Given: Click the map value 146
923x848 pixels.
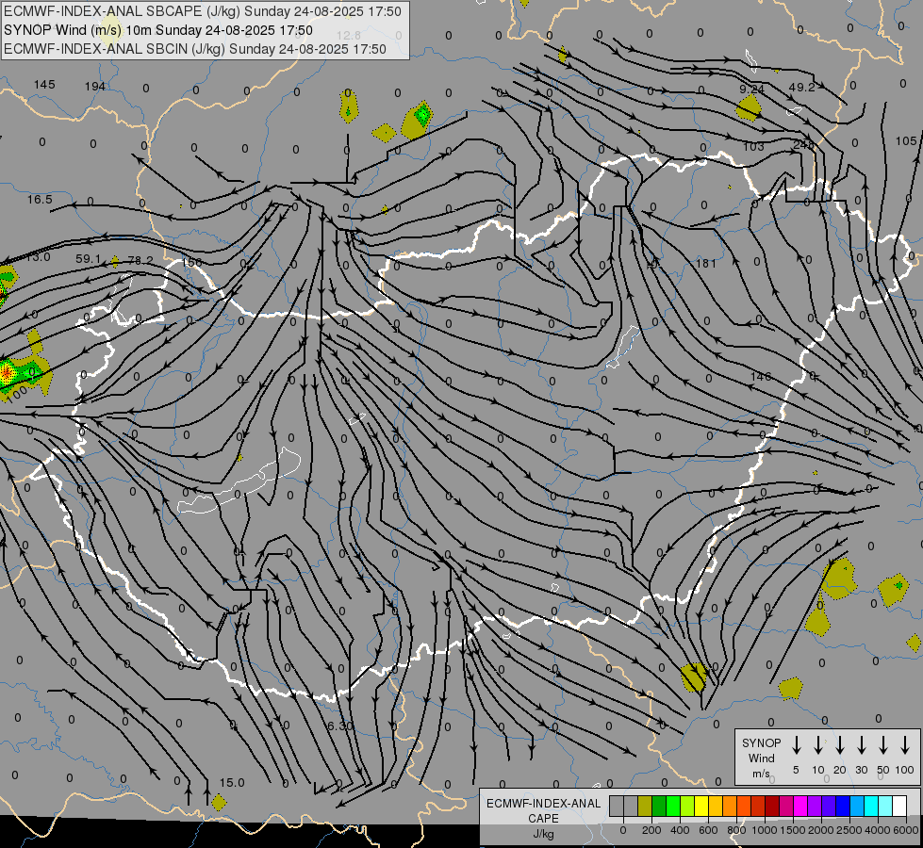Looking at the screenshot, I should [761, 376].
